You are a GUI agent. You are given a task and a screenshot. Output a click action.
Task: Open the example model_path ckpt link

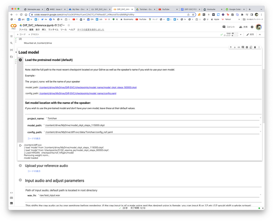tap(88, 87)
